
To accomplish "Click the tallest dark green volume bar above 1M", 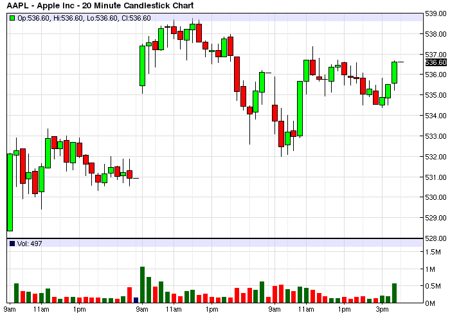I will coord(142,285).
